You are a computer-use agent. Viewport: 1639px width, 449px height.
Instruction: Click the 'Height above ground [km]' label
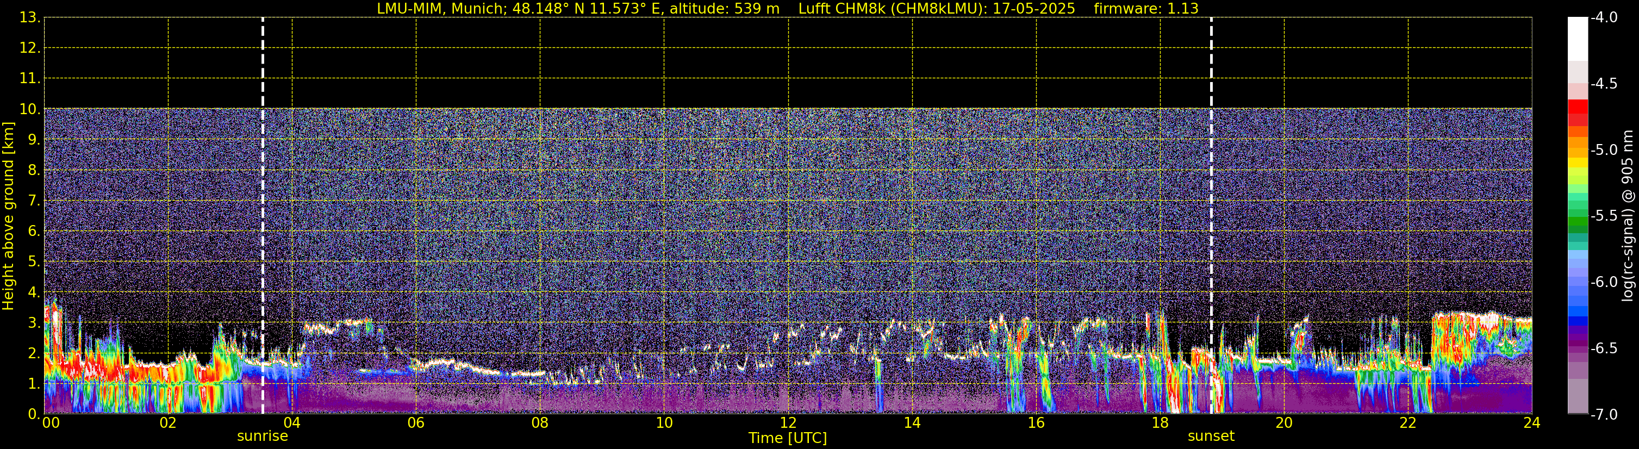tap(8, 216)
